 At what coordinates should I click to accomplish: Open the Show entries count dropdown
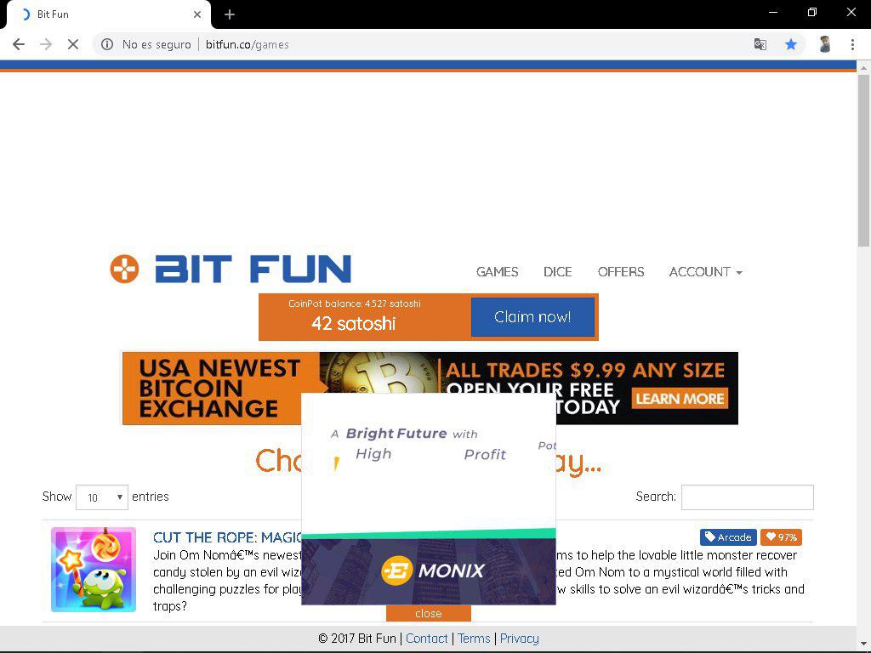(102, 497)
